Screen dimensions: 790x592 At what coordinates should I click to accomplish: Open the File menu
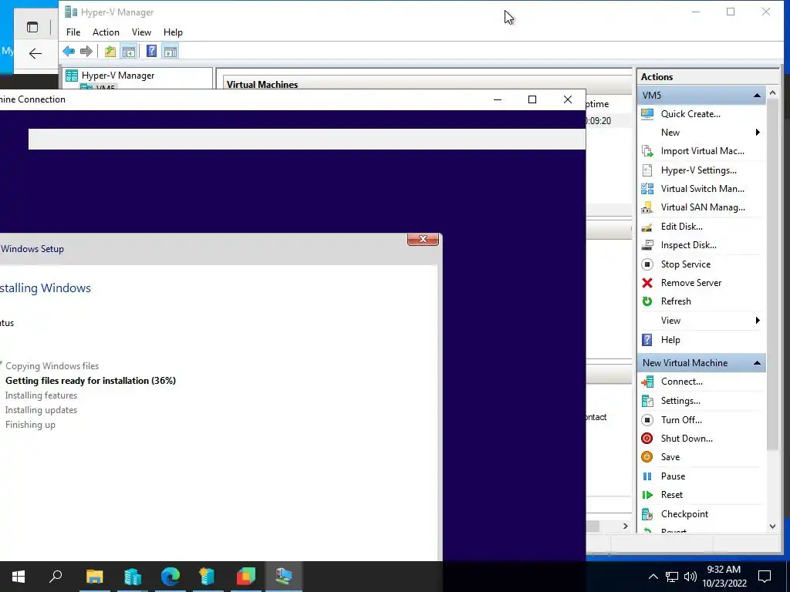73,32
